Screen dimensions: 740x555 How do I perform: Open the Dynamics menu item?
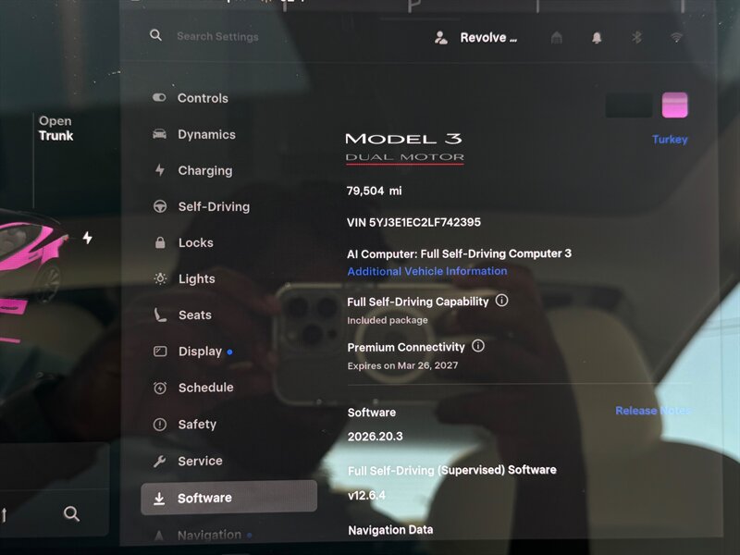click(206, 134)
